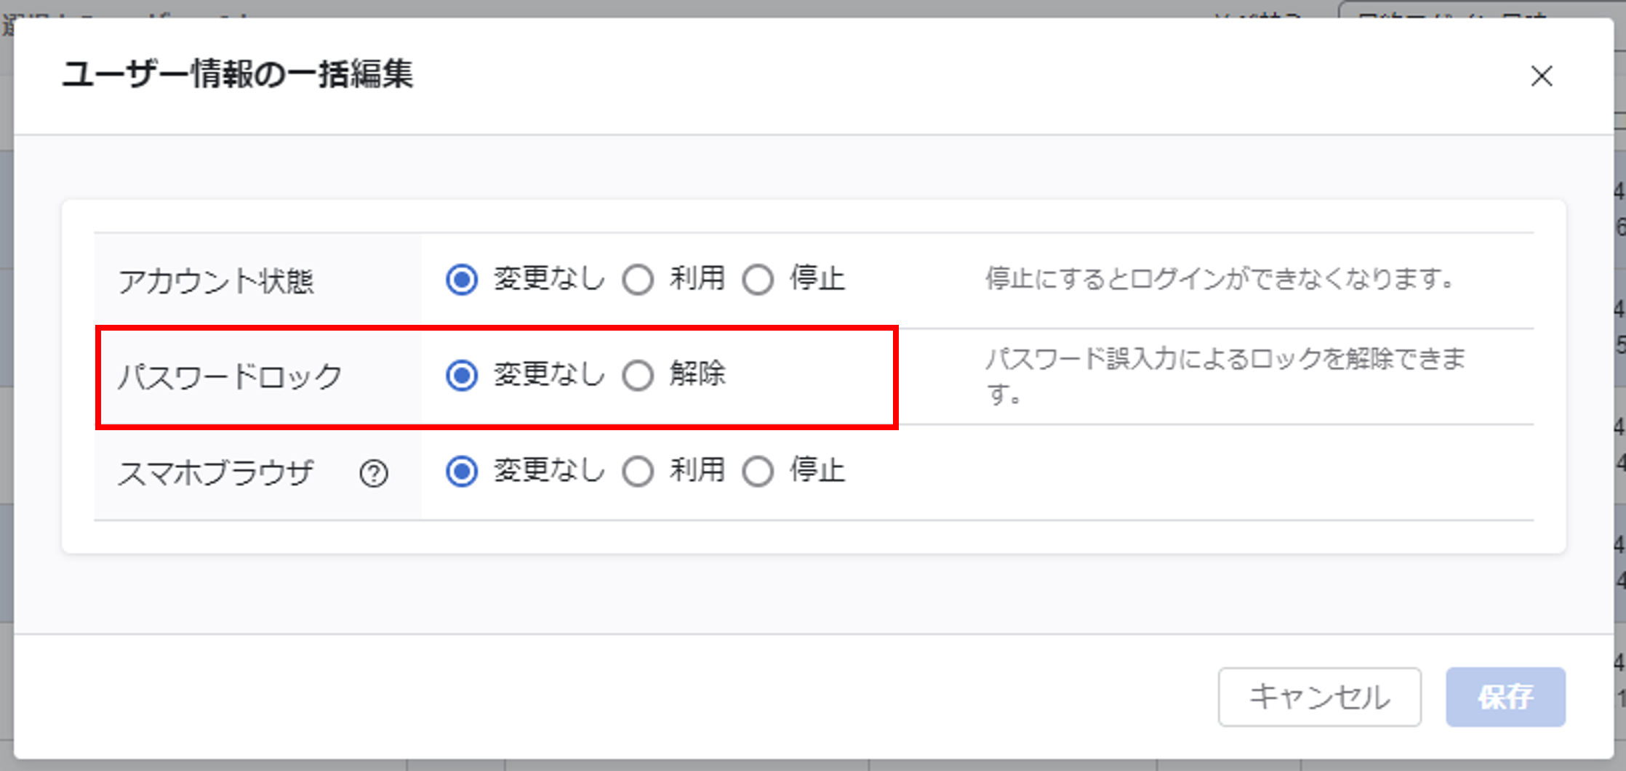Screen dimensions: 1626x771
Task: Select 変更なし for スマホブラウザ
Action: (x=462, y=472)
